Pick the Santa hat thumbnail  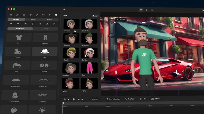[89, 53]
